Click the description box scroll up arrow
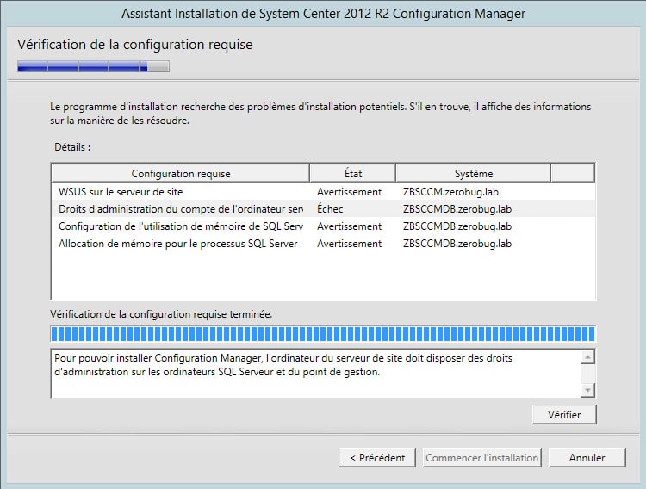The image size is (646, 489). click(588, 356)
